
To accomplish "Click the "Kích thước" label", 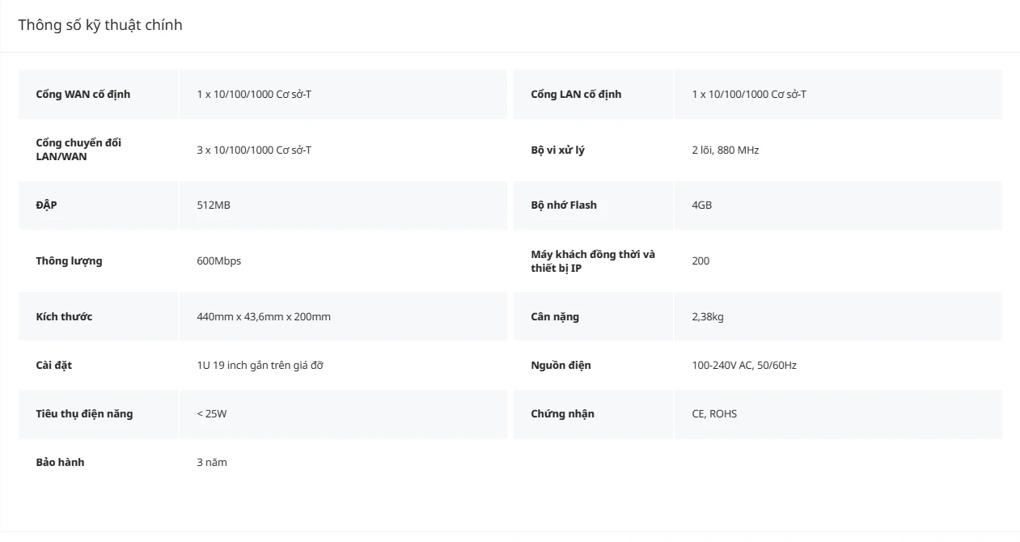I will (64, 316).
